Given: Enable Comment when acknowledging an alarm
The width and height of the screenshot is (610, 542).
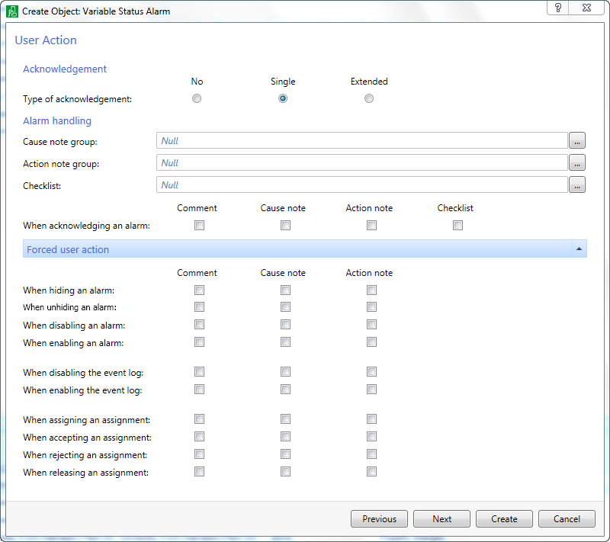Looking at the screenshot, I should (x=199, y=225).
